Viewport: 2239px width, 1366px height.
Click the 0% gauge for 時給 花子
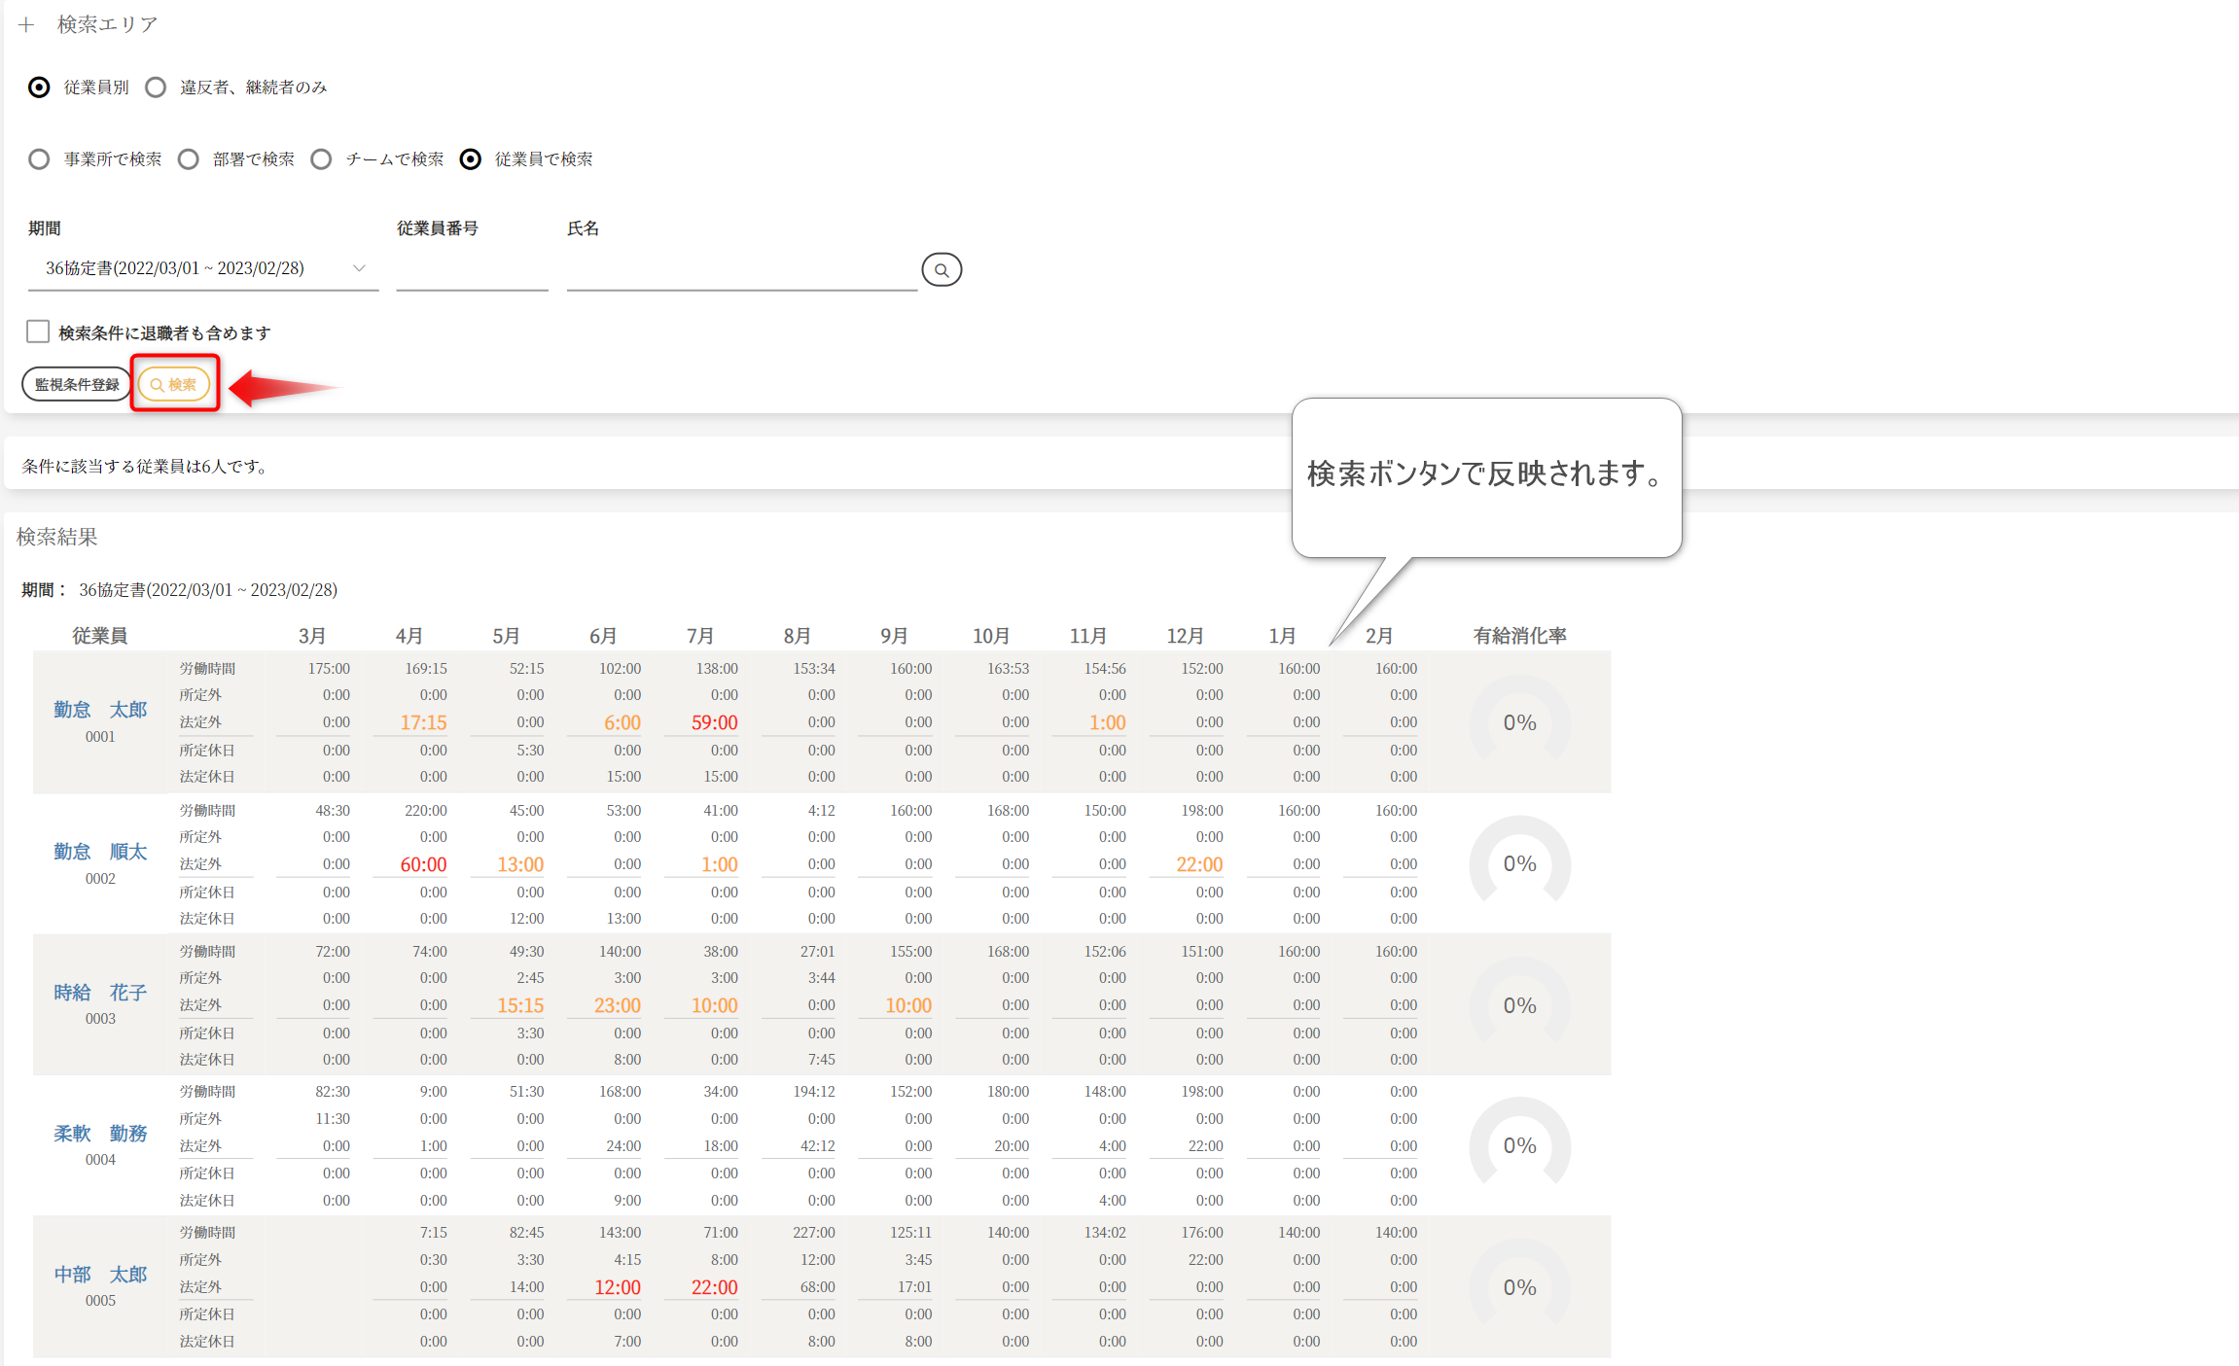tap(1518, 1005)
